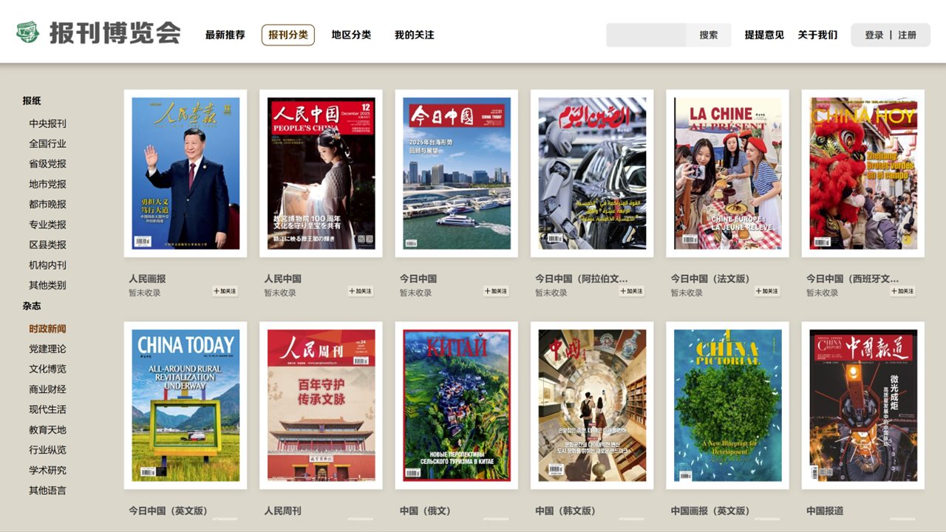Open the 关于我们 link

click(817, 35)
